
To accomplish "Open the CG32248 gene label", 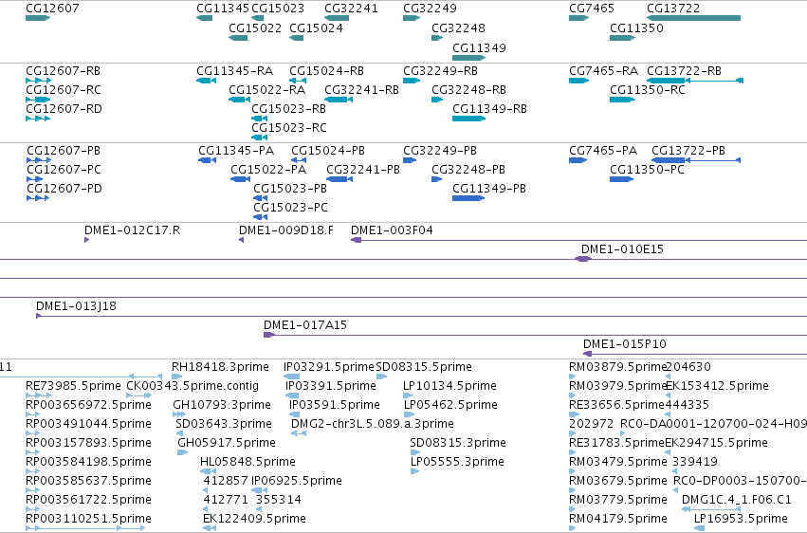I will 459,28.
